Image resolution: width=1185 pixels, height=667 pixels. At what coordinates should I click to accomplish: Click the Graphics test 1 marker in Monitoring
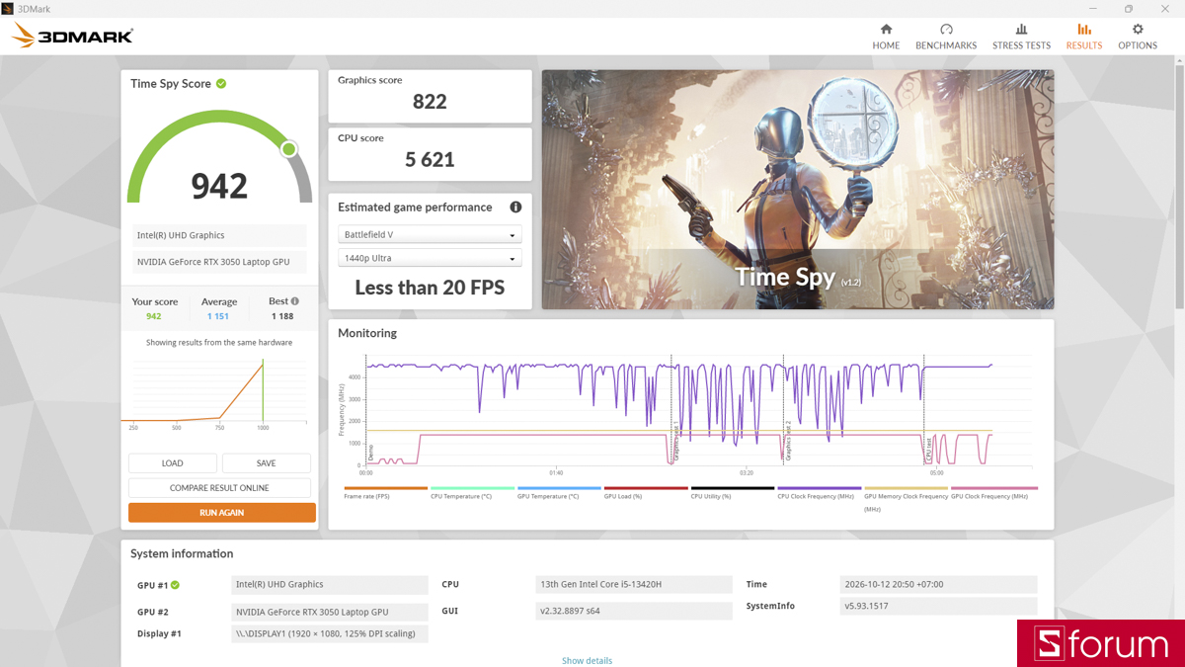pos(676,442)
